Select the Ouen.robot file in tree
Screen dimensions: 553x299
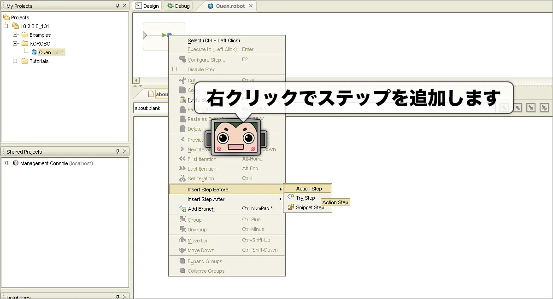[x=48, y=52]
